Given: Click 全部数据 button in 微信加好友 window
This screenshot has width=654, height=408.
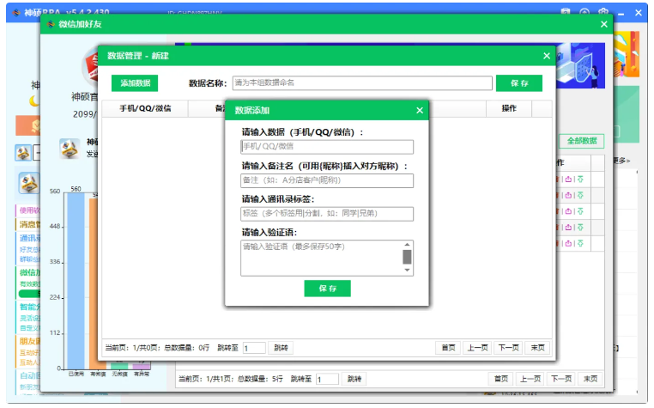Looking at the screenshot, I should pyautogui.click(x=582, y=141).
